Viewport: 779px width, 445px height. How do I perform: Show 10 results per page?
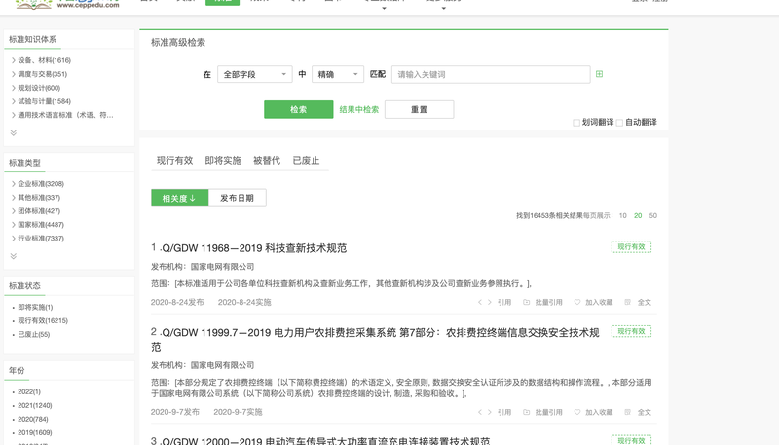[623, 215]
